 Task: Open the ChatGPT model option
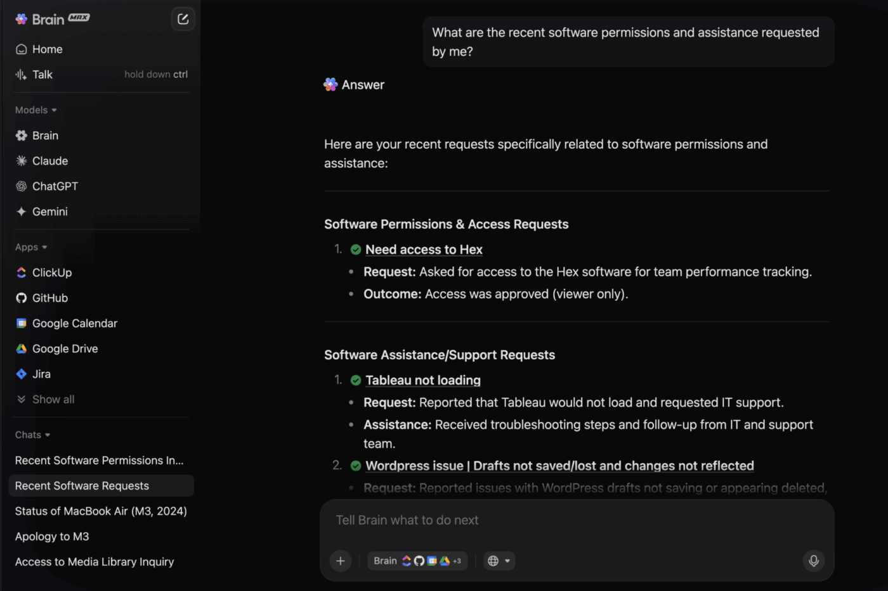(55, 186)
